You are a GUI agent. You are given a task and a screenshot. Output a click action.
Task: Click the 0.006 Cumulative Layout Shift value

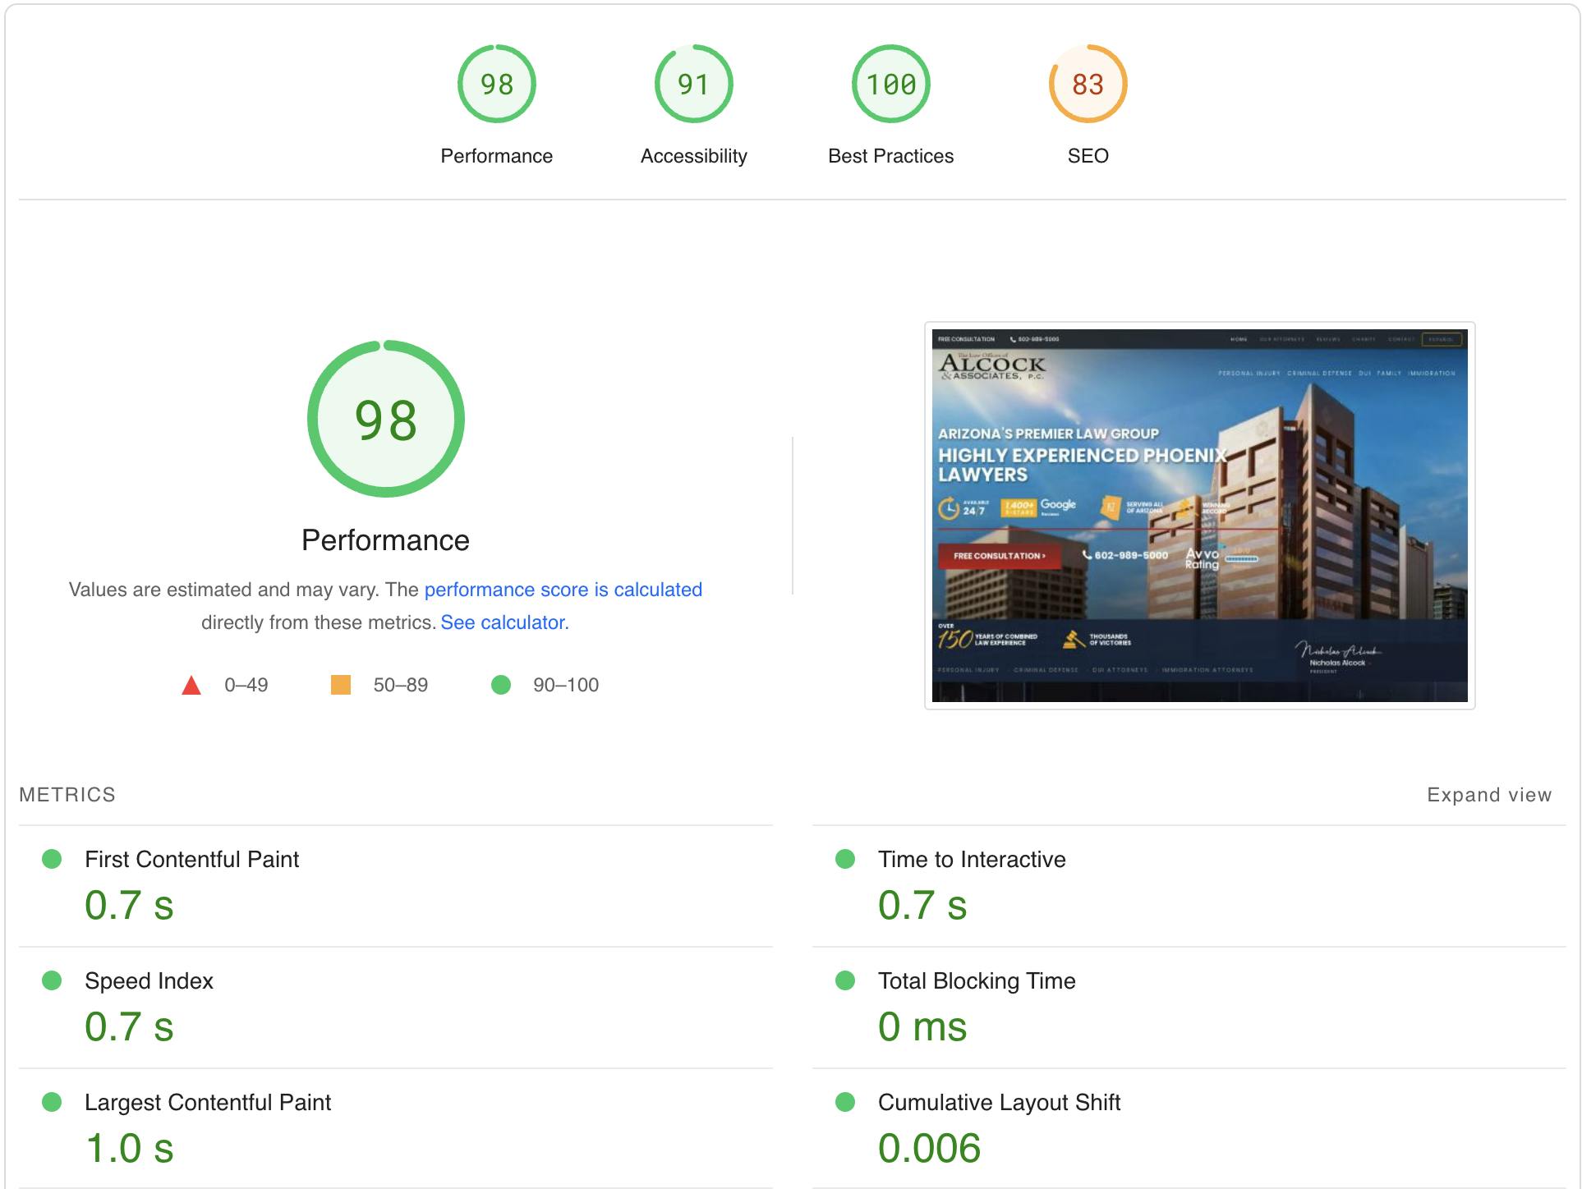click(929, 1148)
